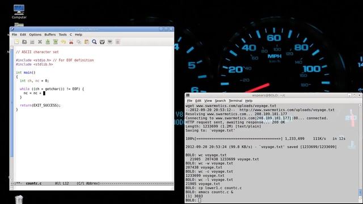The height and width of the screenshot is (204, 363).
Task: Click 'BOLO: emacs countc.c &' terminal line
Action: click(x=209, y=192)
